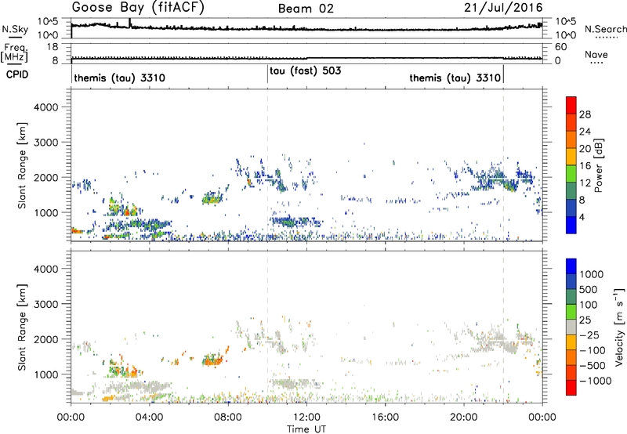Screen dimensions: 627x434
Task: Click the "N.Sky" legend label
Action: click(x=15, y=29)
